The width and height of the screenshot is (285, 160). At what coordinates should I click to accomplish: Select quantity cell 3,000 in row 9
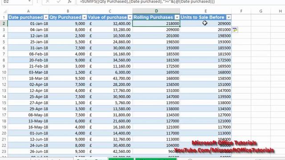pos(68,66)
